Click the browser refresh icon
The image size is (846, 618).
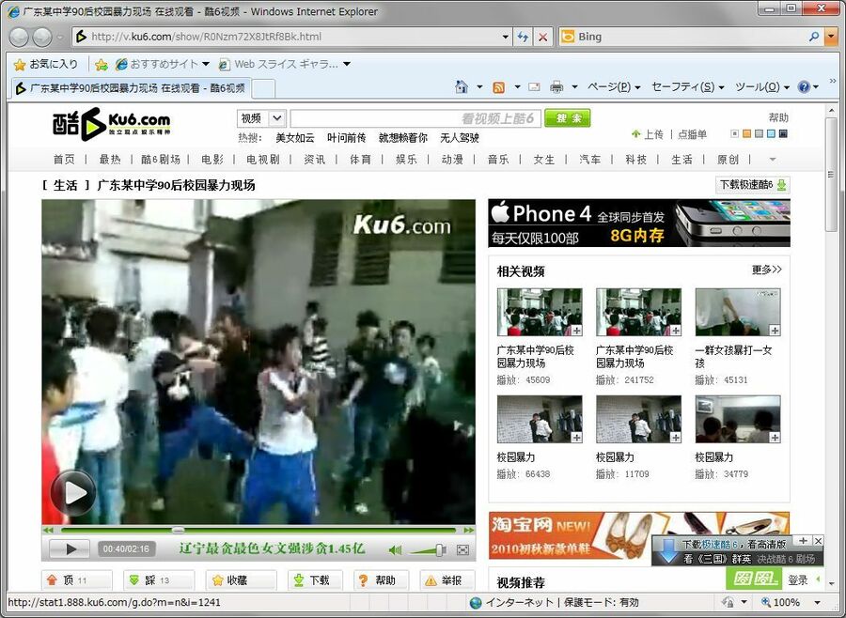[x=523, y=38]
